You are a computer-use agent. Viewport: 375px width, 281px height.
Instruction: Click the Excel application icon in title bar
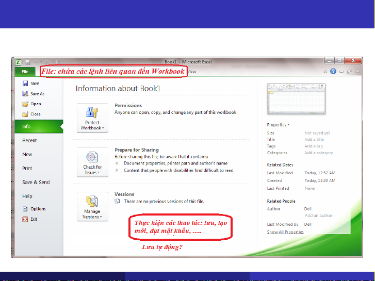coord(18,62)
